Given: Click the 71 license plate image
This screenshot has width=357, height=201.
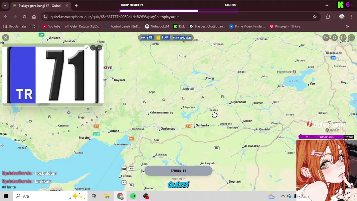Looking at the screenshot, I should pyautogui.click(x=53, y=75).
